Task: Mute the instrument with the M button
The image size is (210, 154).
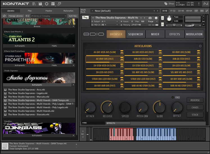Action: pos(162,24)
